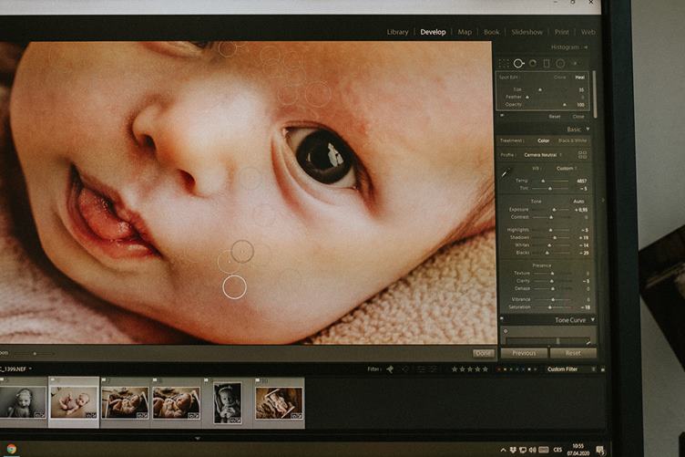Click the Saturation slider handle
685x457 pixels.
coord(549,307)
